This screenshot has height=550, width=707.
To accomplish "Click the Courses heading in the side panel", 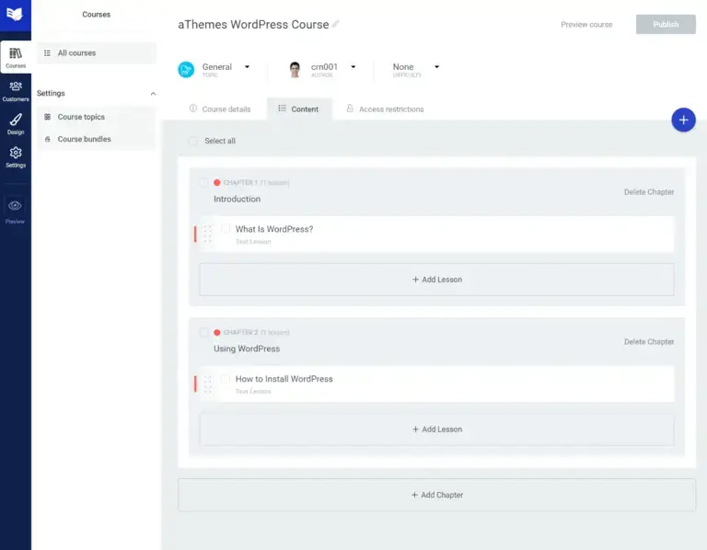I will click(x=96, y=15).
